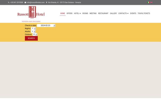Open the OFFERS page
The height and width of the screenshot is (107, 161).
click(69, 13)
